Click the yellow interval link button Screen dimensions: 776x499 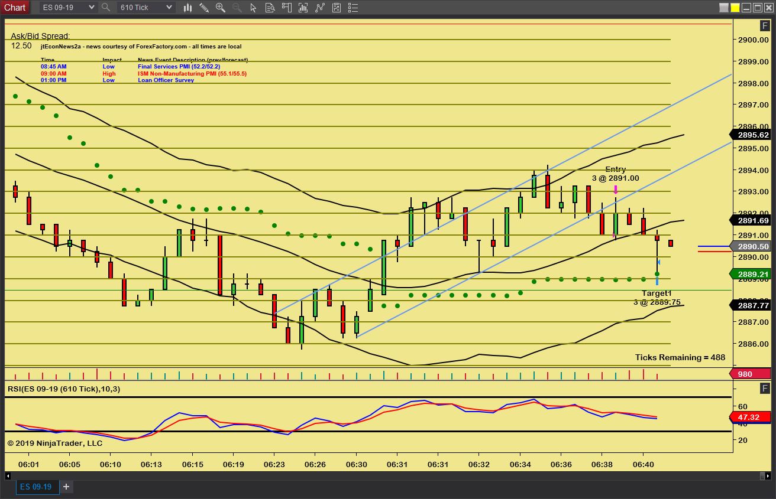[x=735, y=8]
